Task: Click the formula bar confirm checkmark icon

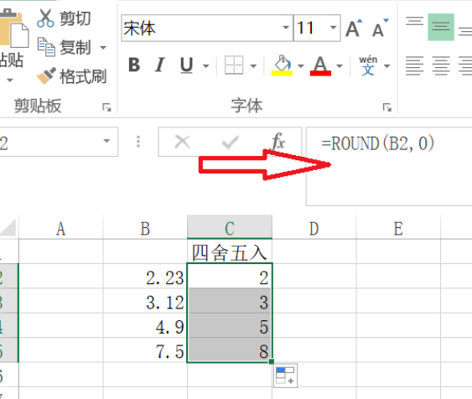Action: pos(230,142)
